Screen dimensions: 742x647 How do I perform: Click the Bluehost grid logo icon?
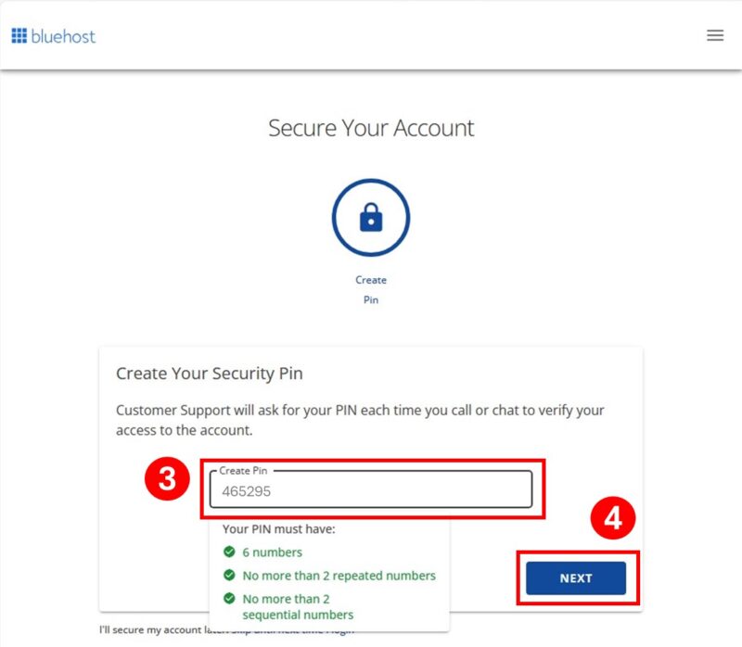click(x=20, y=35)
